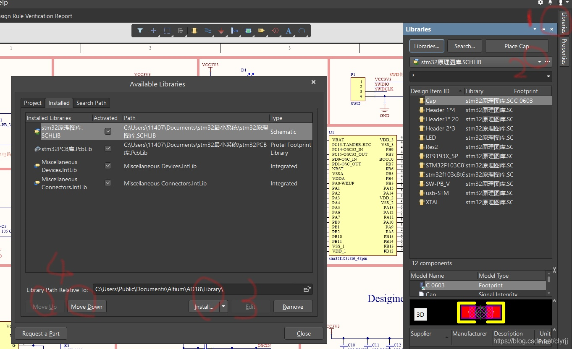Select the Place Part component icon
572x349 pixels.
(x=194, y=31)
